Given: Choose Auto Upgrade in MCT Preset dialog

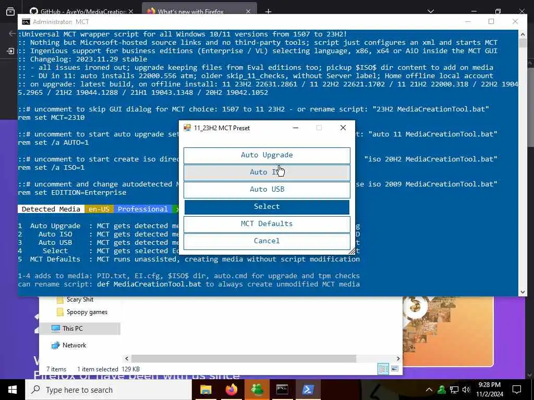Looking at the screenshot, I should (x=266, y=155).
